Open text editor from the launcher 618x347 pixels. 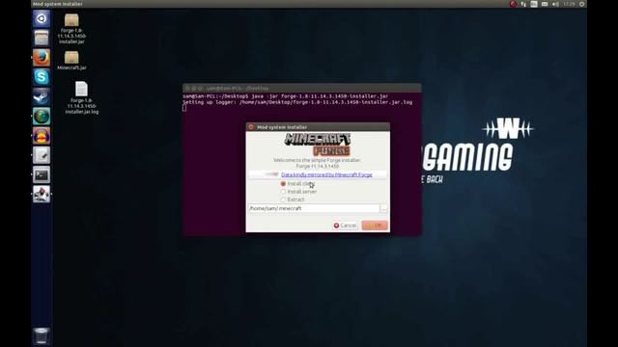coord(42,155)
